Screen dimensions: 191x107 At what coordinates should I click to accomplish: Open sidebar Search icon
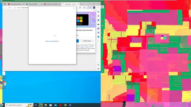tap(98, 12)
